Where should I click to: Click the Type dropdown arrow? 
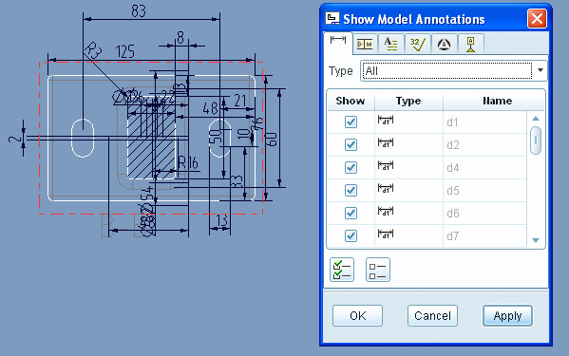click(541, 70)
